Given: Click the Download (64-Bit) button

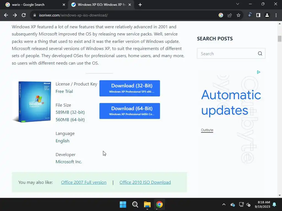Looking at the screenshot, I should 130,111.
